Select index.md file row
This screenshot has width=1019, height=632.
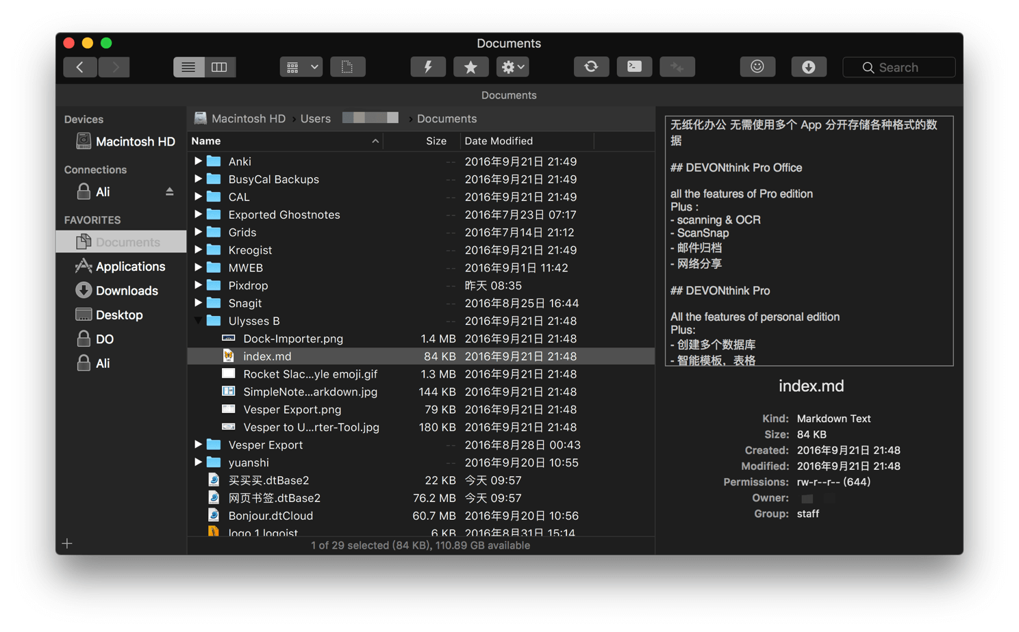pos(420,356)
